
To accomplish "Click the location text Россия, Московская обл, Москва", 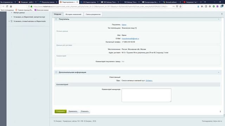I will tap(134, 49).
